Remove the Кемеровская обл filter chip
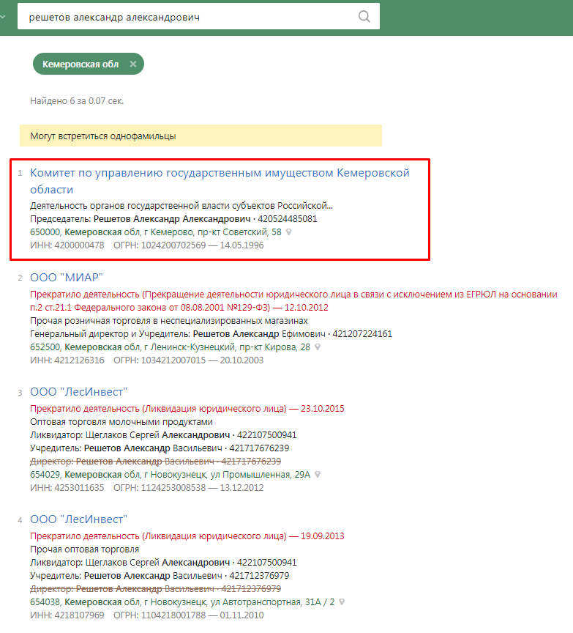The height and width of the screenshot is (633, 573). [x=133, y=64]
